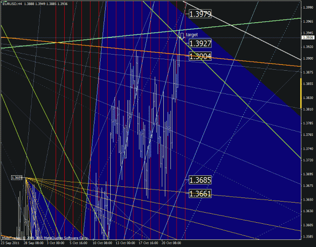Click the 1.3650 value on price scale

click(x=308, y=200)
